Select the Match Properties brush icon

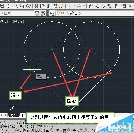[55, 6]
